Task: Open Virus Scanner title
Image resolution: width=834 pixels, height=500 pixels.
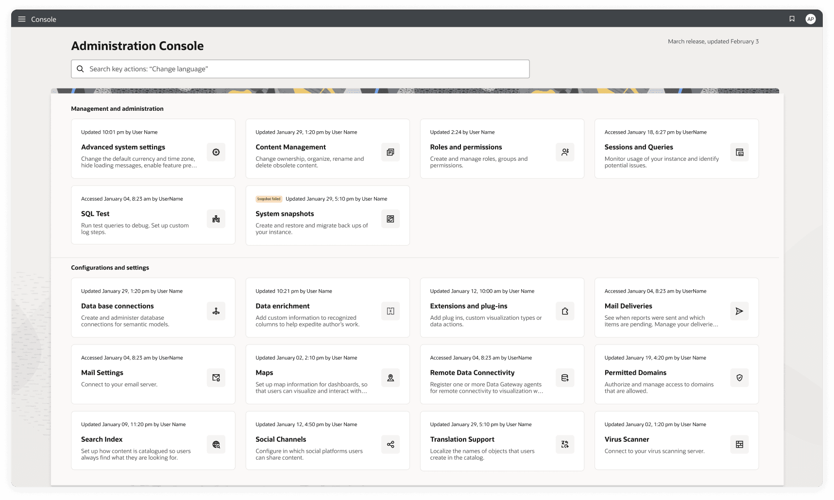Action: pyautogui.click(x=627, y=439)
